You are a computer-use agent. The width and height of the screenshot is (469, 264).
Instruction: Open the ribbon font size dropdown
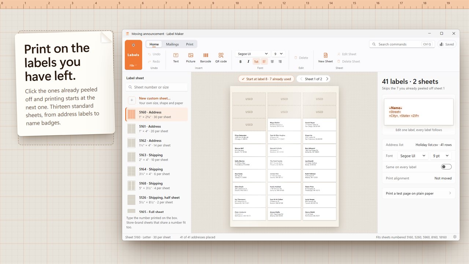tap(279, 54)
